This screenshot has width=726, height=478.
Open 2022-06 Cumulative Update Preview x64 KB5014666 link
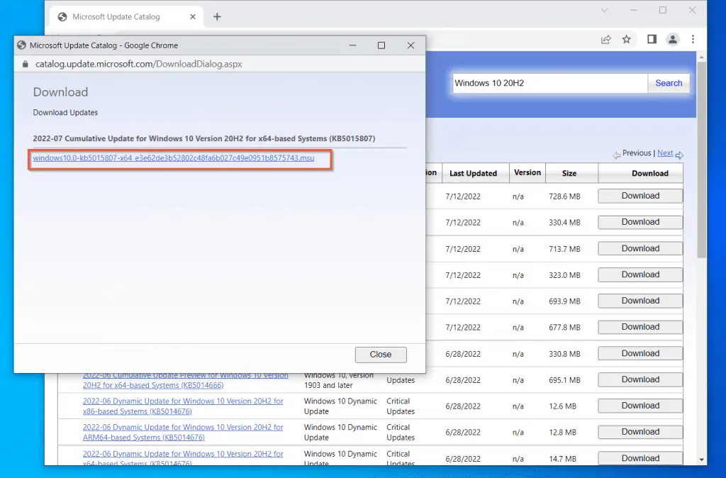(185, 380)
